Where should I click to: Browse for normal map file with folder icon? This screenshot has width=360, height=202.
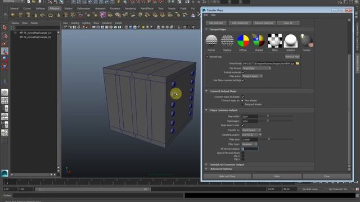[x=298, y=63]
